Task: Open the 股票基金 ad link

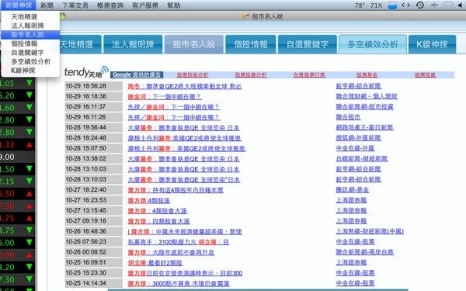Action: (x=367, y=74)
